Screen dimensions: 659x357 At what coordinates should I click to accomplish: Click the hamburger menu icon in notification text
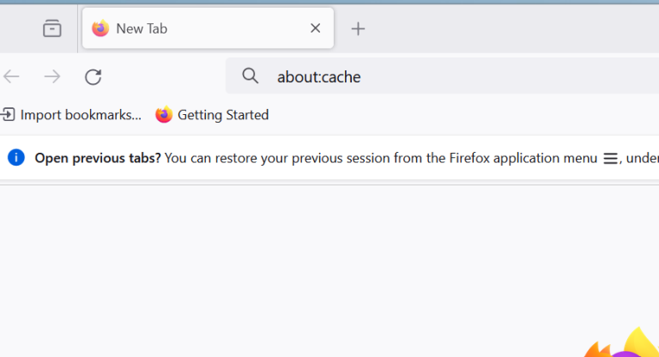click(x=610, y=159)
